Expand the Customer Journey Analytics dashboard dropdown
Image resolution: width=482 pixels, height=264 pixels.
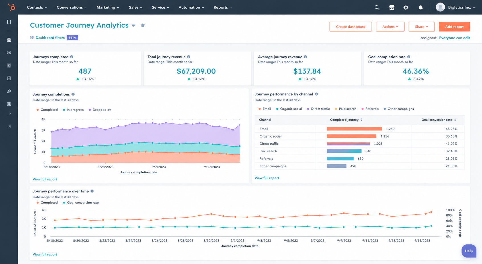point(134,26)
